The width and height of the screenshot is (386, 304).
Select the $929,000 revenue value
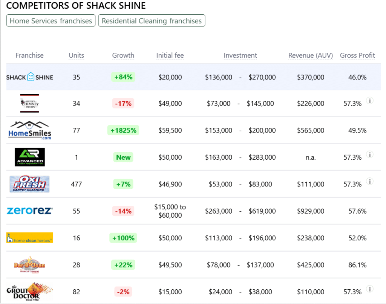pyautogui.click(x=311, y=211)
